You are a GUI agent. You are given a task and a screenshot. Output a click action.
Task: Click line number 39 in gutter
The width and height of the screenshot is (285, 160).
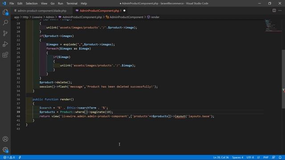(x=18, y=112)
